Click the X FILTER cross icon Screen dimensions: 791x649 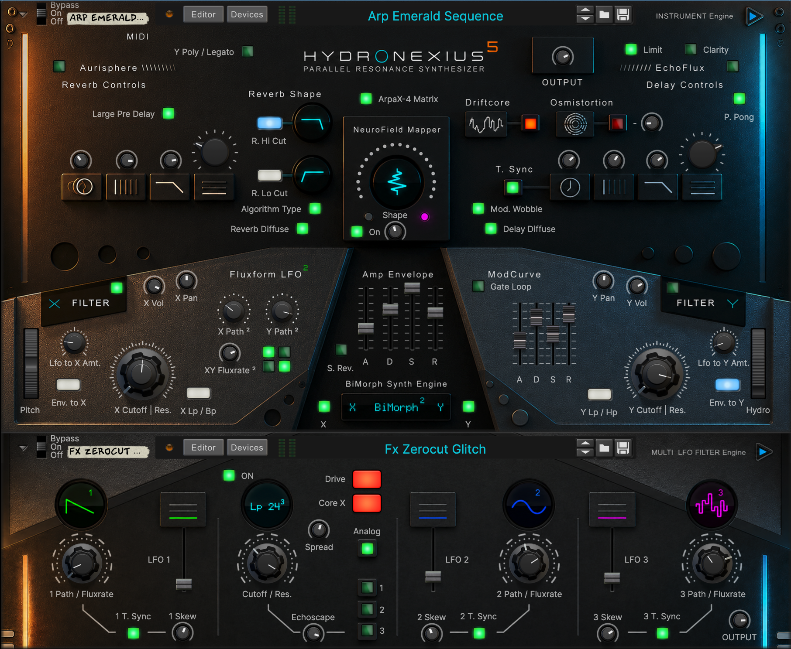55,304
